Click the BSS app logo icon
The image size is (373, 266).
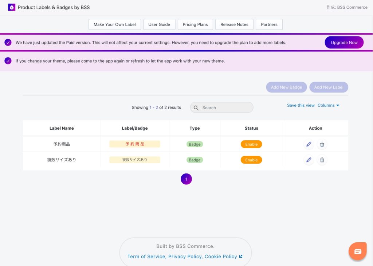click(x=12, y=7)
